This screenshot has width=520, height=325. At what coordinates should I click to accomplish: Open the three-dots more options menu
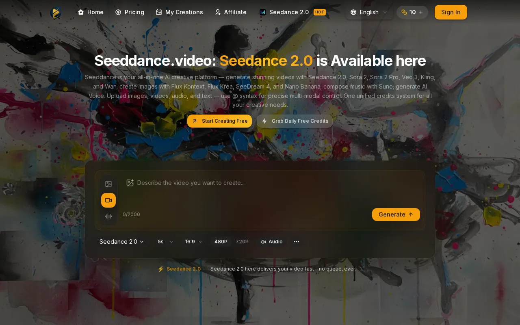tap(297, 242)
